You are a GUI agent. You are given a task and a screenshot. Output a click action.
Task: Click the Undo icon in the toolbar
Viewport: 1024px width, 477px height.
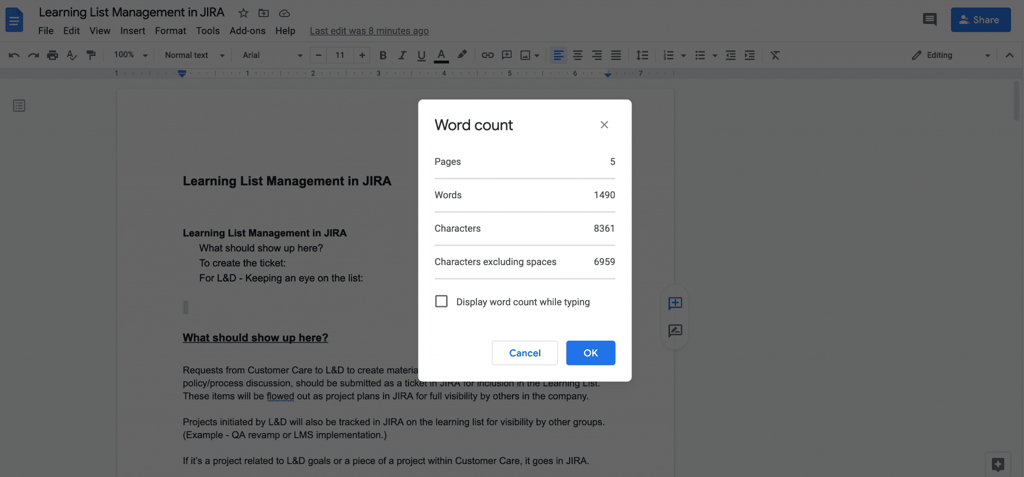14,55
